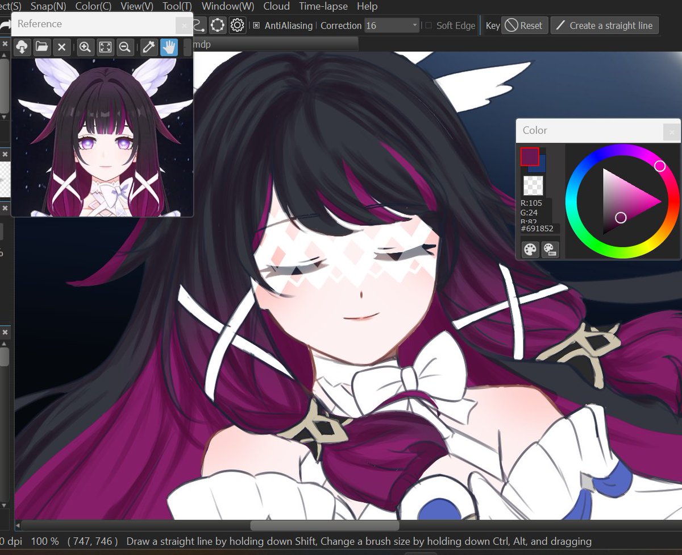Click the Reset key button

[x=524, y=26]
